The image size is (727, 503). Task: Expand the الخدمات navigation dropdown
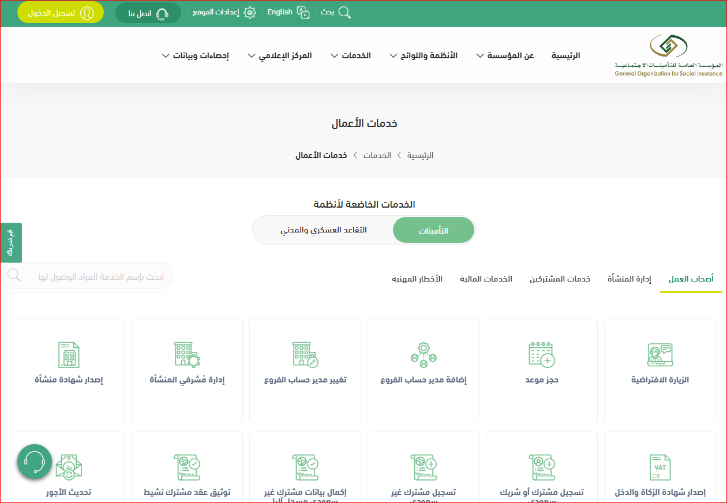tap(351, 56)
